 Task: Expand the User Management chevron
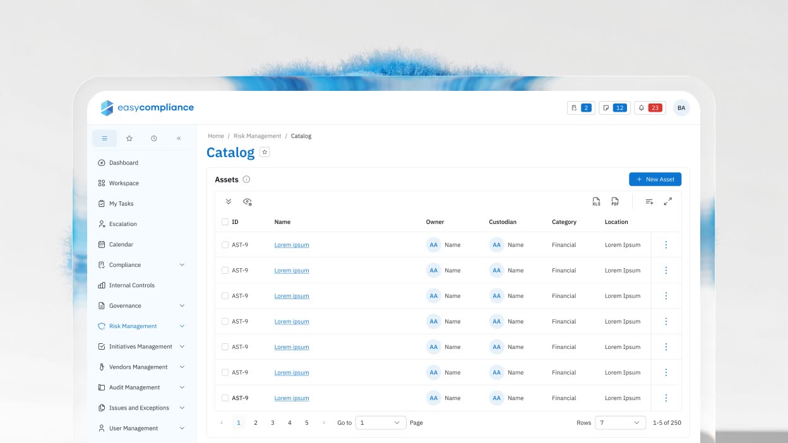(x=182, y=428)
